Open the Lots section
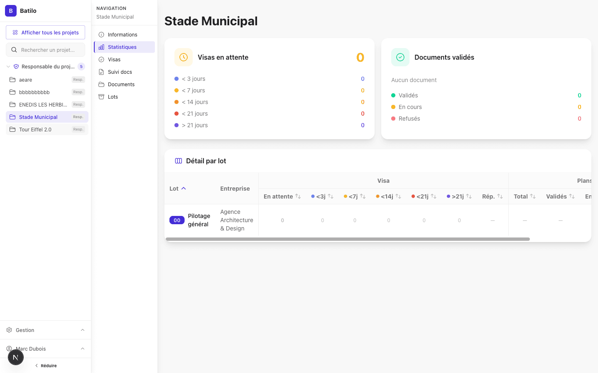 pyautogui.click(x=113, y=97)
